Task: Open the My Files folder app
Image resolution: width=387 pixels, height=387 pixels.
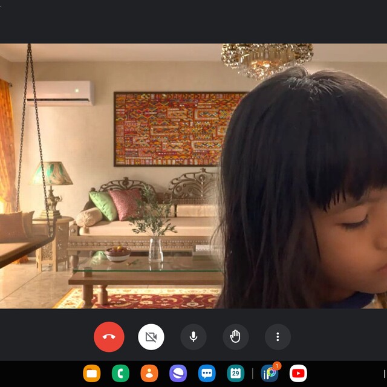Action: coord(92,373)
